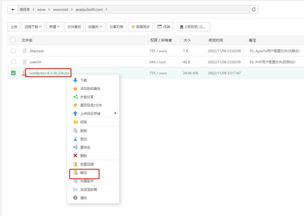Open the 收藏夹 dropdown
Viewport: 304px width, 216px height.
point(95,27)
